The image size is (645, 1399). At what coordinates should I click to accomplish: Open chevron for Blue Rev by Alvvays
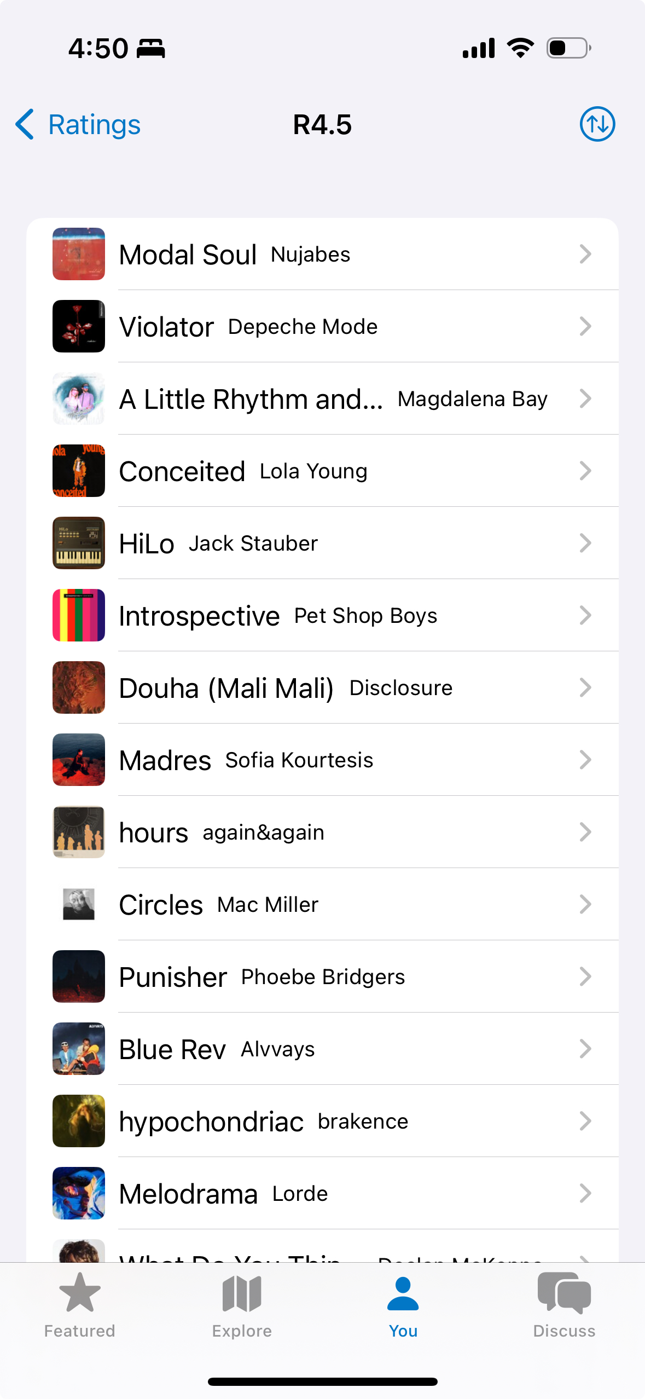point(585,1049)
